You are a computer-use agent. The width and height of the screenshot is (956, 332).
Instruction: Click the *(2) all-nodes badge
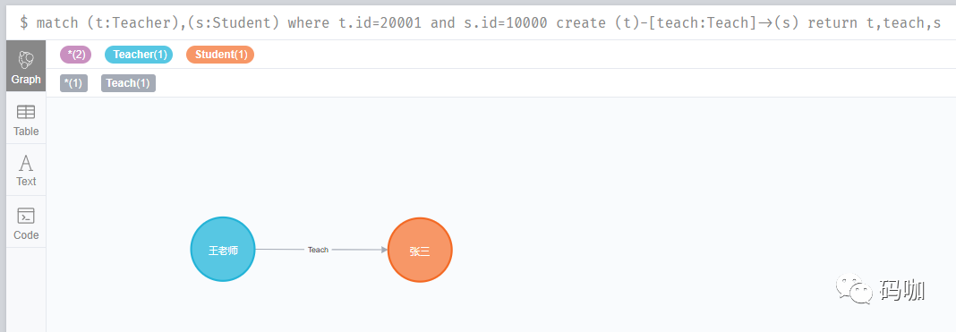(x=75, y=55)
